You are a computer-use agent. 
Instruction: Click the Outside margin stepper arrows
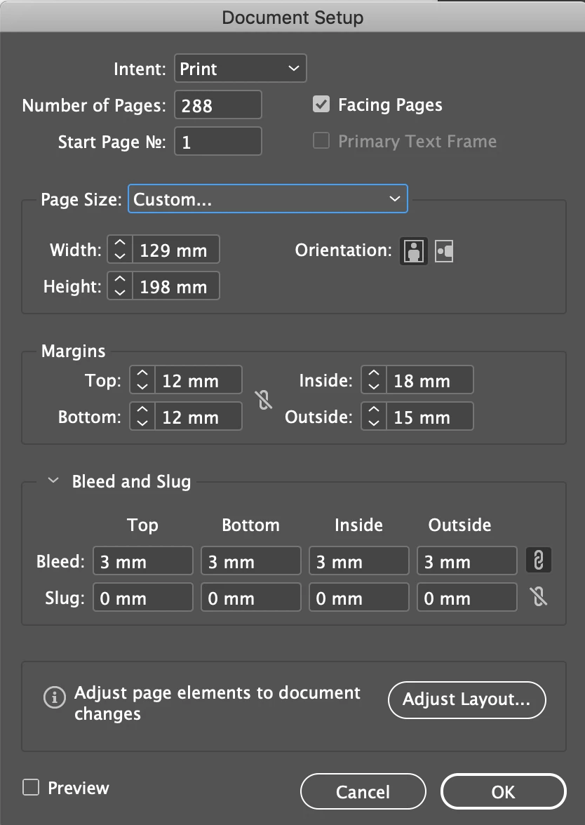pos(373,416)
